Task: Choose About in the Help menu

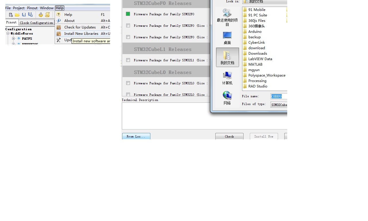Action: 83,21
